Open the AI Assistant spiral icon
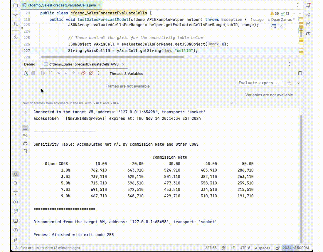 coord(308,15)
